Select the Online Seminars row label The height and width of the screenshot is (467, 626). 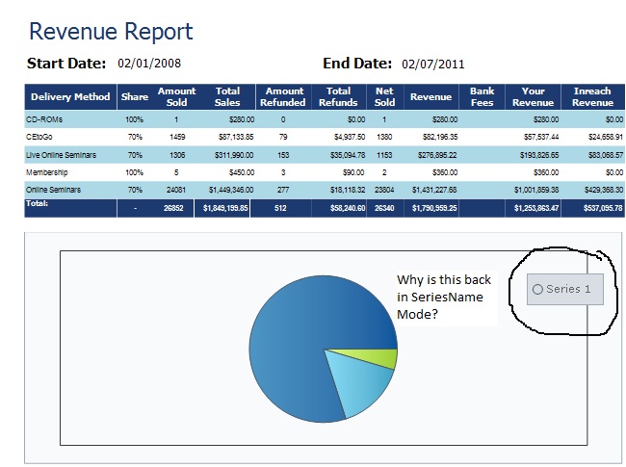coord(54,190)
